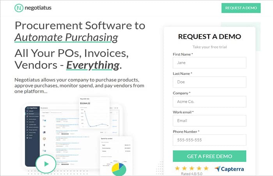Click the underlined Everything headline word

[x=93, y=65]
